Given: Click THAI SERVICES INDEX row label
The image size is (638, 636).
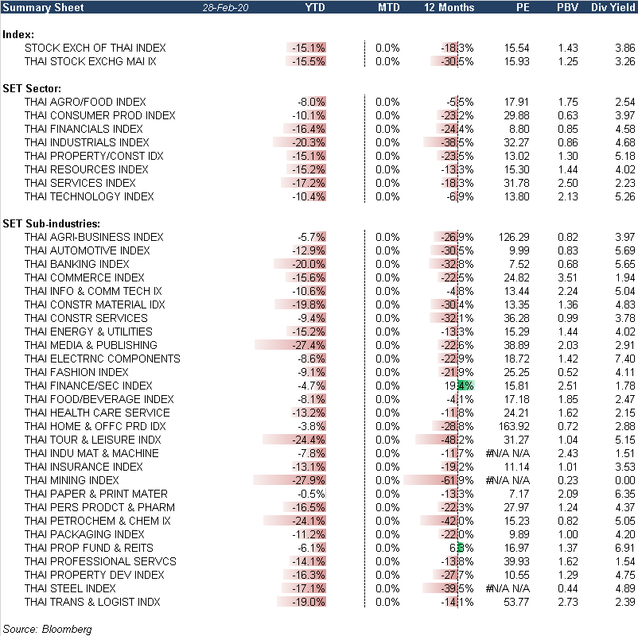Looking at the screenshot, I should tap(80, 183).
